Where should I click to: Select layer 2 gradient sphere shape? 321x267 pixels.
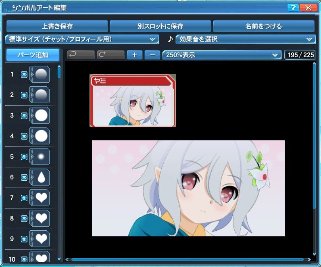click(x=41, y=95)
